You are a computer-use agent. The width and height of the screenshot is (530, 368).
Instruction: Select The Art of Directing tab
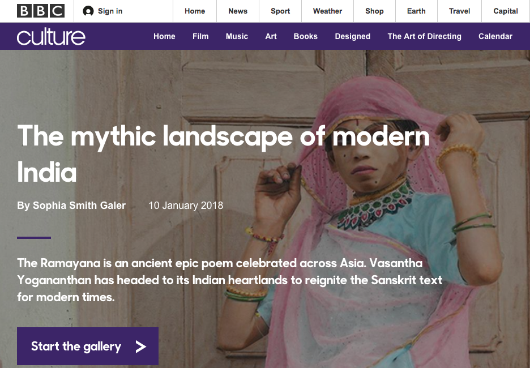pos(424,36)
